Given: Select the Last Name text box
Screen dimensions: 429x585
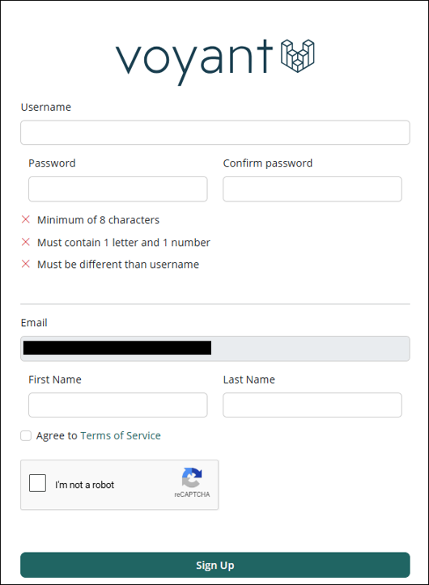Looking at the screenshot, I should [x=312, y=405].
